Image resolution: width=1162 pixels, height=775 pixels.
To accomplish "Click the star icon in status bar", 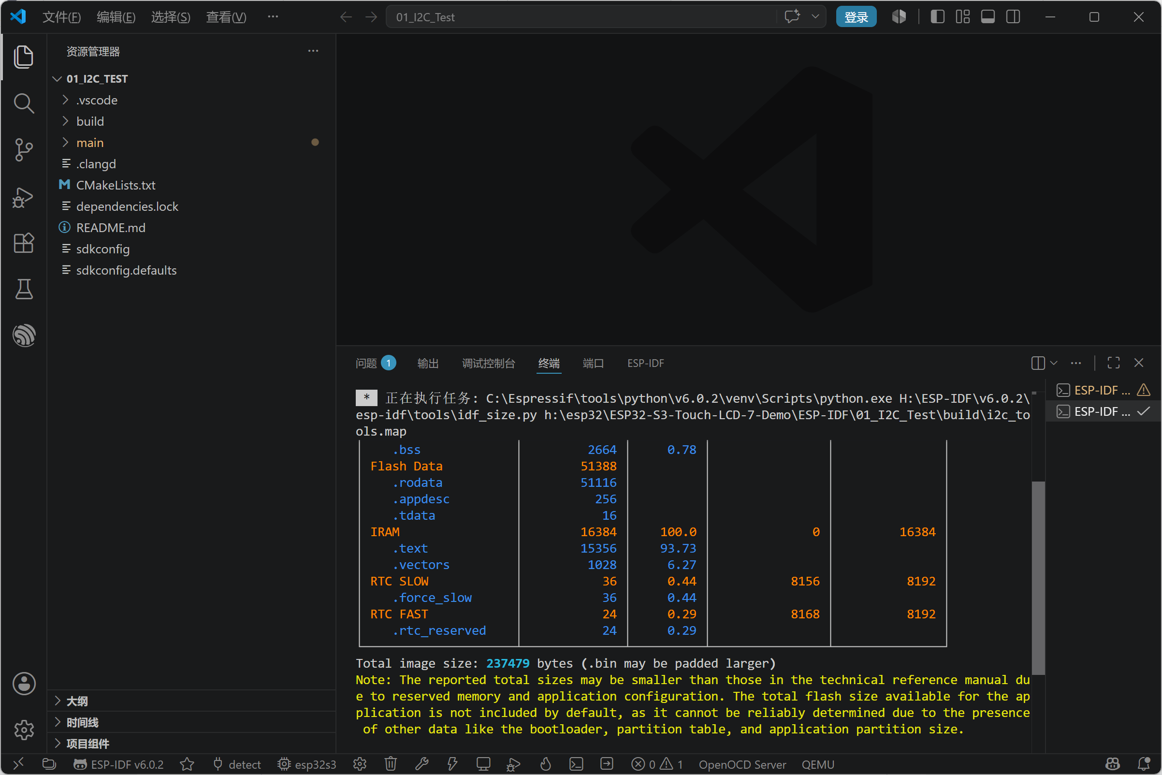I will point(187,765).
